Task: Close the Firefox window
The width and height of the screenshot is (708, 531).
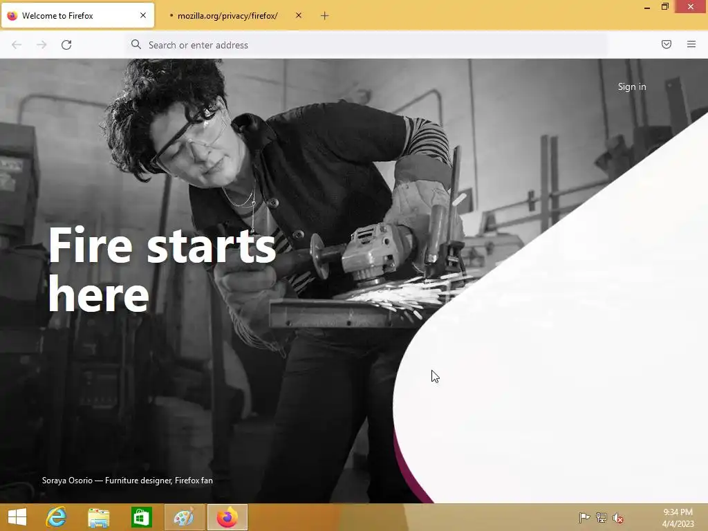Action: coord(691,6)
